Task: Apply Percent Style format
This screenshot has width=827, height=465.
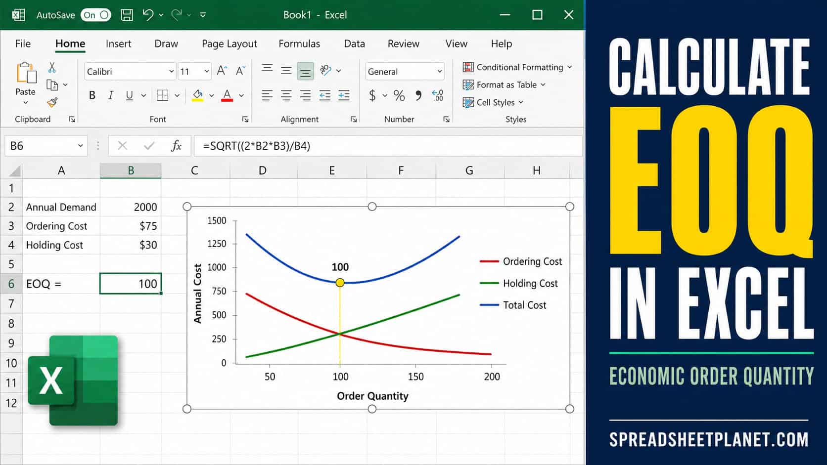Action: [399, 95]
